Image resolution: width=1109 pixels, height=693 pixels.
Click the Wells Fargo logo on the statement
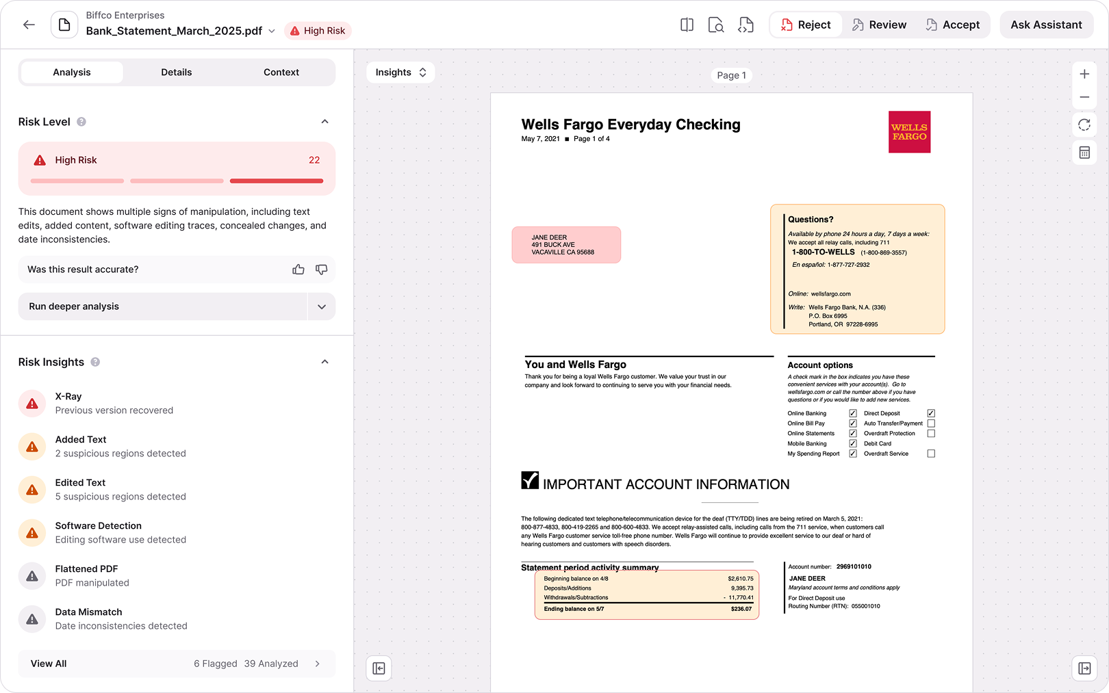click(909, 132)
